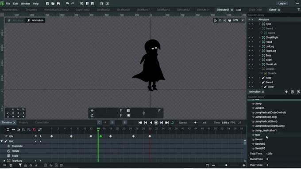Open the File menu
Screen dimensions: 301x169
pyautogui.click(x=8, y=4)
